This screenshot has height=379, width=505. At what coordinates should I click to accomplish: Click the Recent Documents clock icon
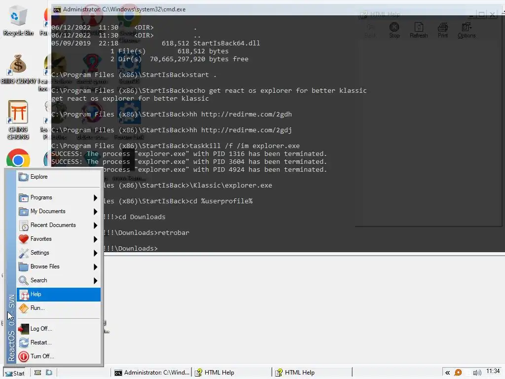coord(24,226)
